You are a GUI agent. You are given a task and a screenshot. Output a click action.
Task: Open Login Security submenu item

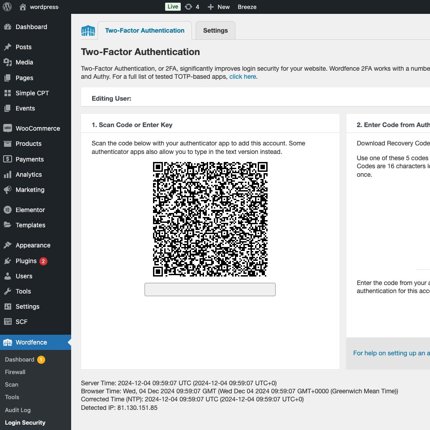25,422
